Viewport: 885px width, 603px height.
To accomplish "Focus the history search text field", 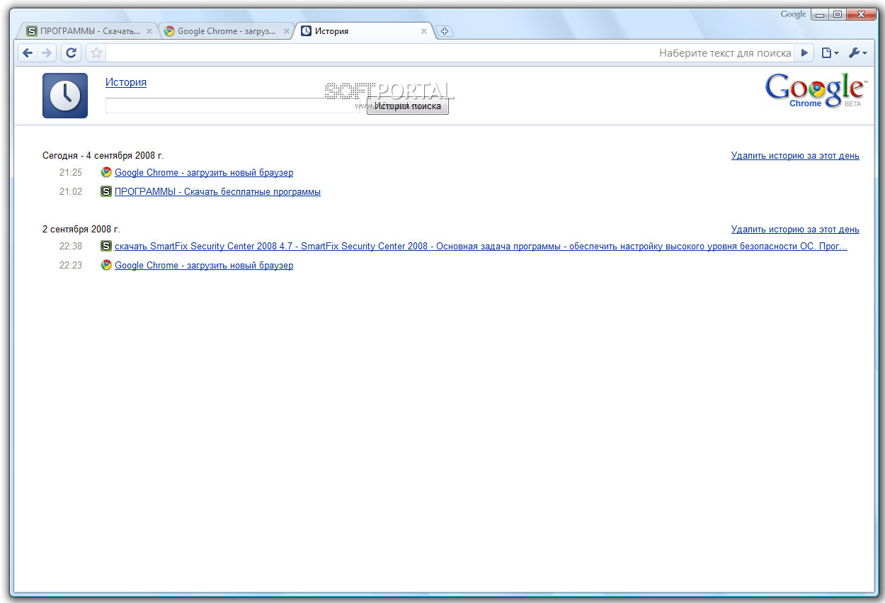I will click(x=234, y=106).
